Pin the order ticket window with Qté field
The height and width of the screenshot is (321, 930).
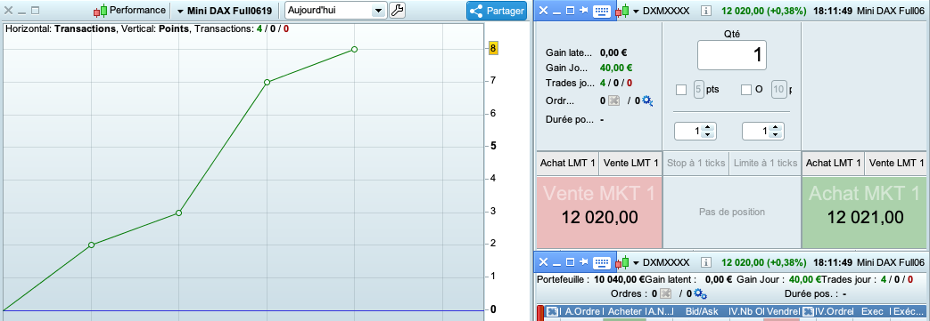pos(584,11)
